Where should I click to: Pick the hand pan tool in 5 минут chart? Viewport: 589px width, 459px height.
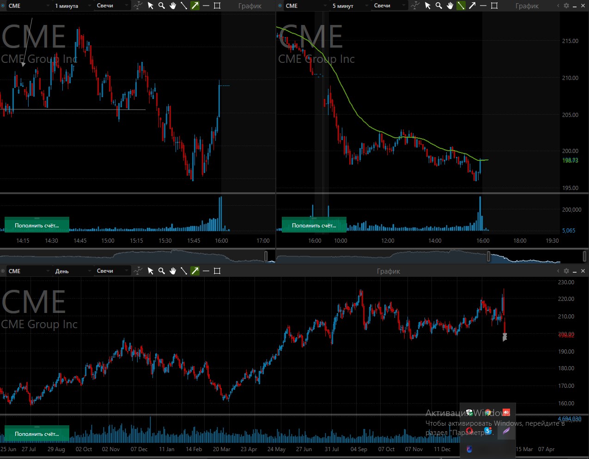point(450,6)
